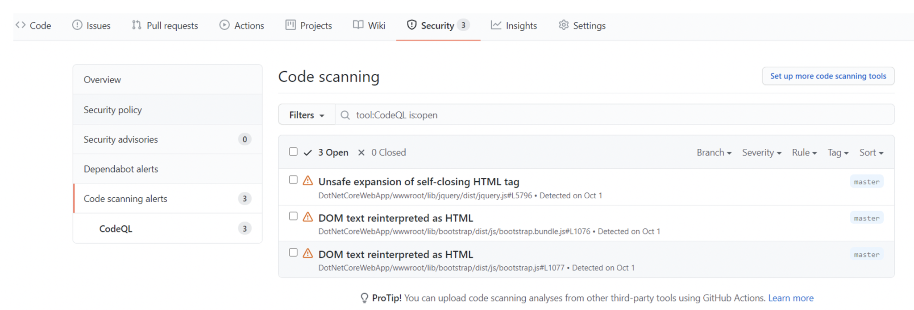
Task: Click the Insights graph icon
Action: (496, 25)
